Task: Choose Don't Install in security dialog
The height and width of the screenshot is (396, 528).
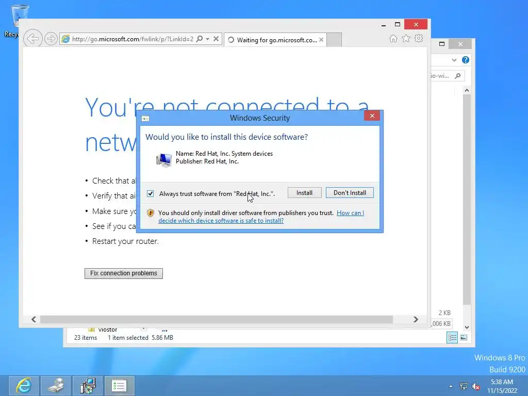Action: 350,193
